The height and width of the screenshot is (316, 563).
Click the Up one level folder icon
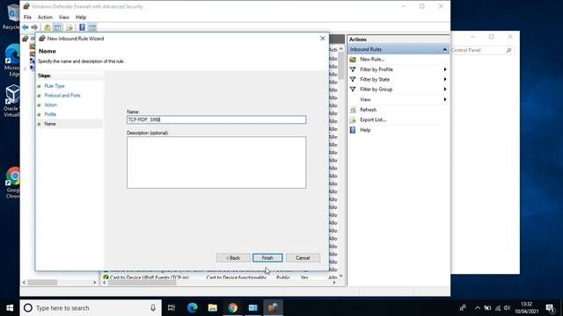click(x=47, y=27)
